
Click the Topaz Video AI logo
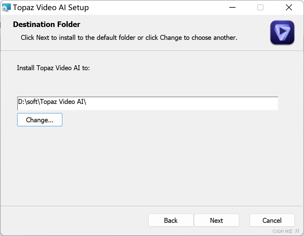(282, 33)
